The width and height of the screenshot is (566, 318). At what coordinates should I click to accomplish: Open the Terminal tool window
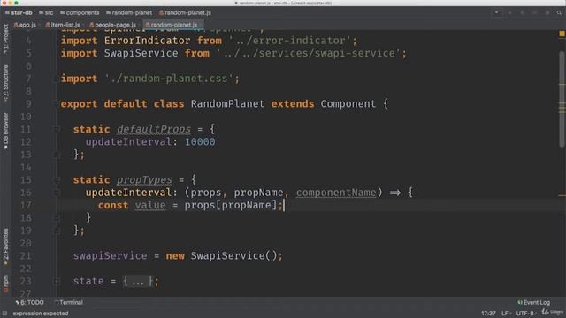[x=69, y=302]
